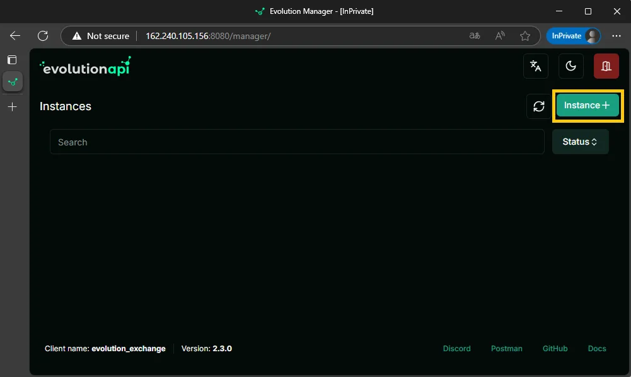The image size is (631, 377).
Task: Open the browser translate icon in address bar
Action: click(x=475, y=36)
